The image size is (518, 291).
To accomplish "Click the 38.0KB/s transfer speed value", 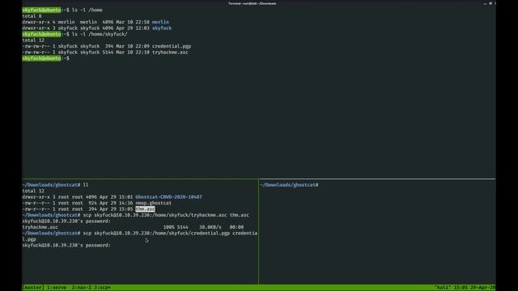I will pyautogui.click(x=210, y=227).
